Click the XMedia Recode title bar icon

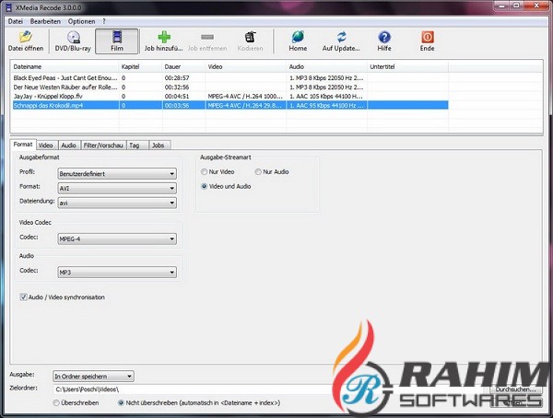[x=9, y=7]
